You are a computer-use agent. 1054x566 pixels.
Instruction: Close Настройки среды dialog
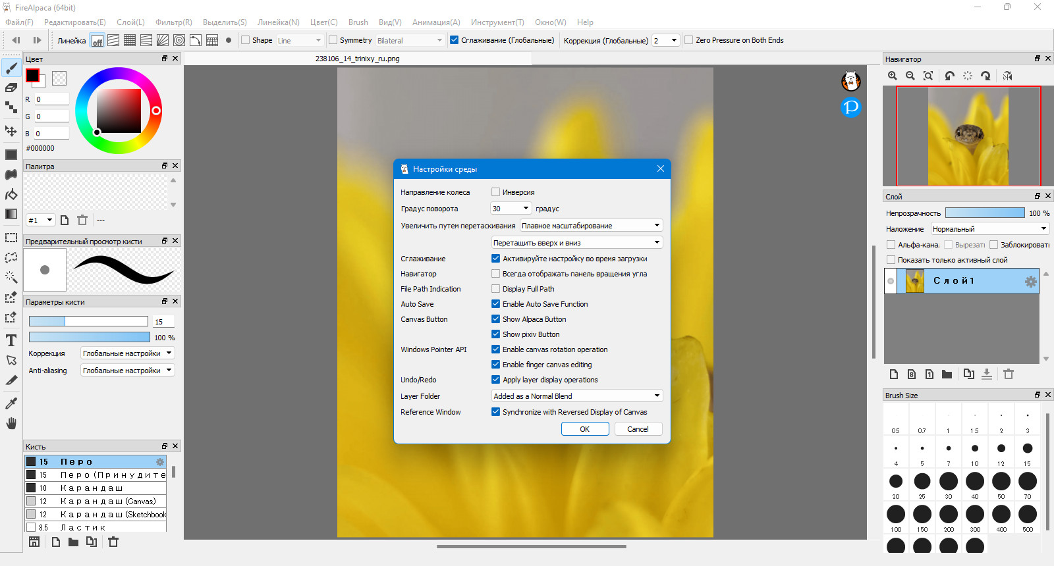(660, 169)
